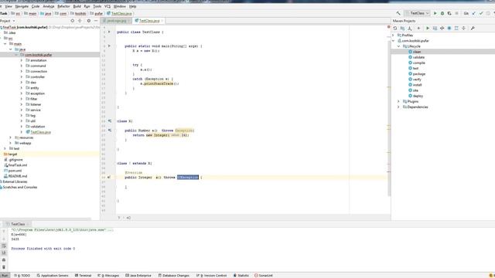Select the clean lifecycle phase

pos(417,52)
